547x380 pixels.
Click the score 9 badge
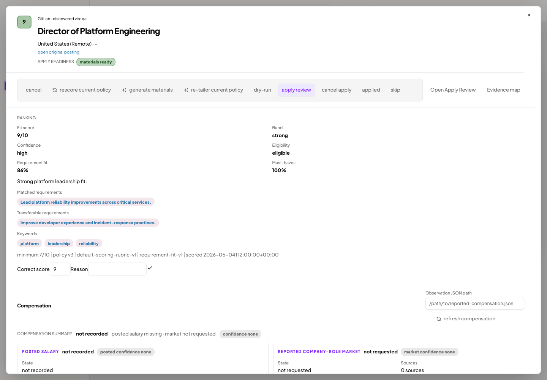coord(24,22)
